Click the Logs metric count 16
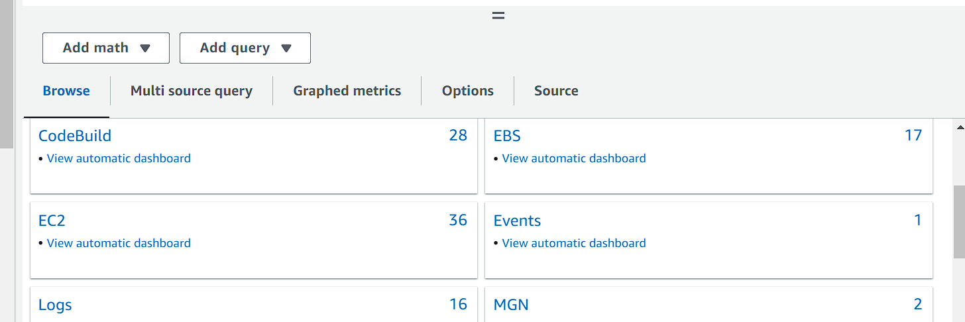 pyautogui.click(x=458, y=304)
